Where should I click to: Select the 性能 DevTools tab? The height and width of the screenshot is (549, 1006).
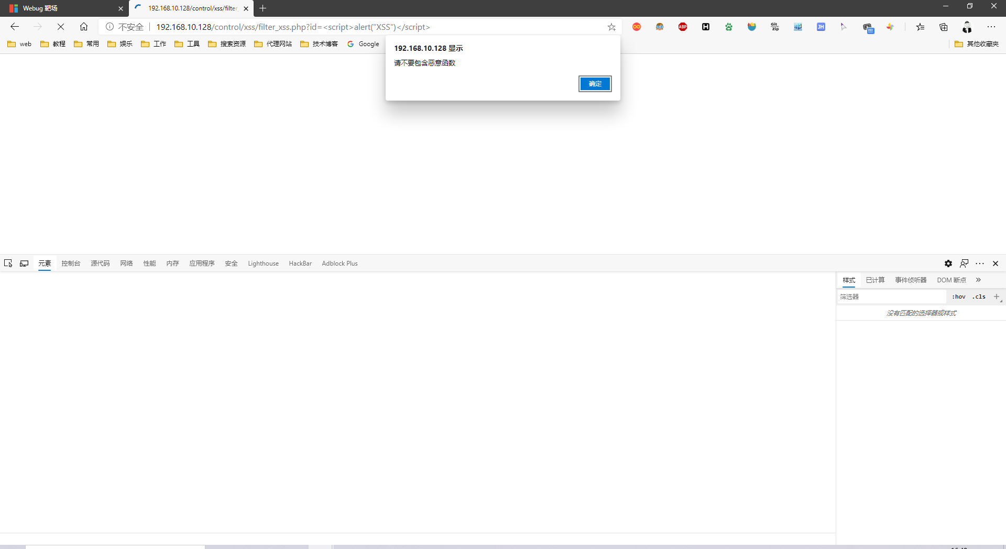(x=149, y=263)
